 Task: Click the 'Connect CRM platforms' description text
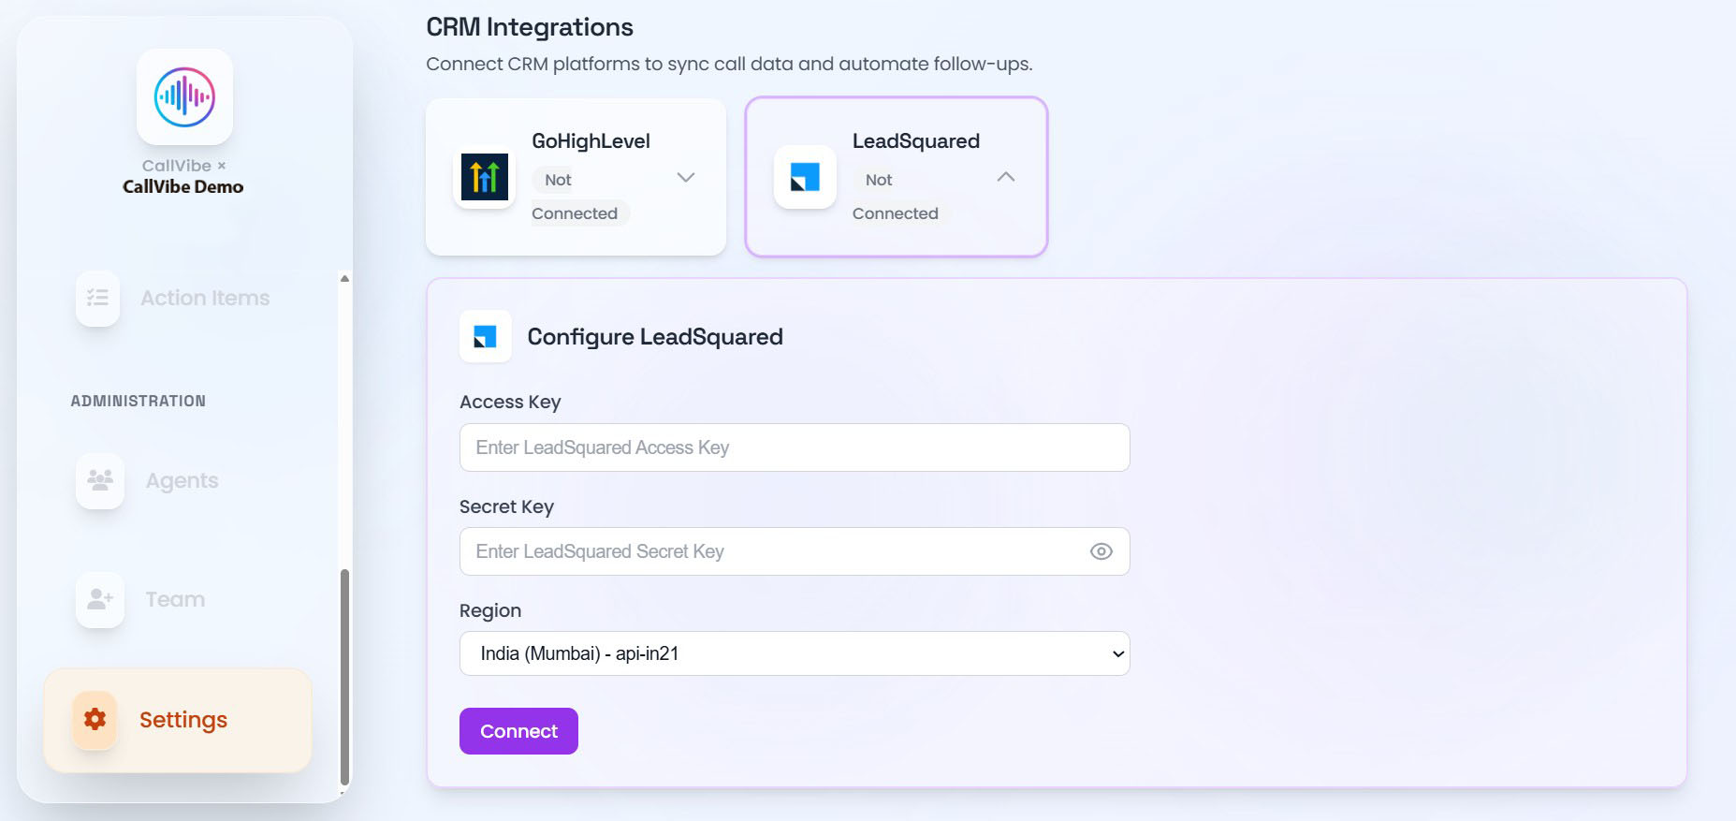coord(729,64)
